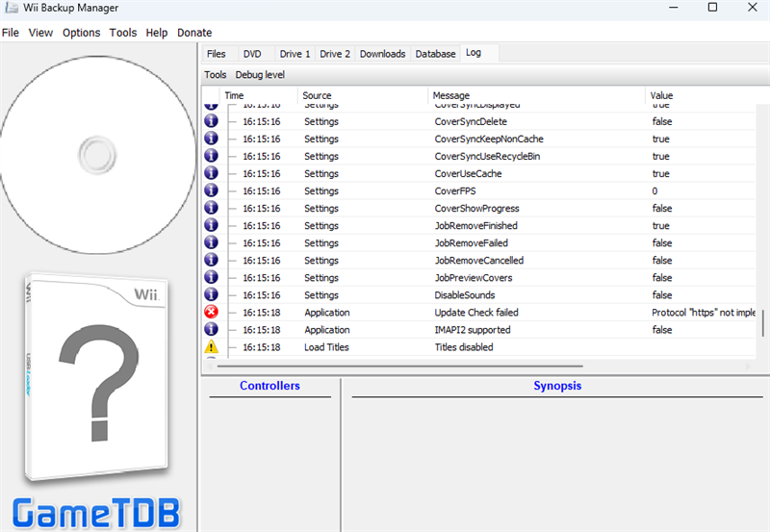770x532 pixels.
Task: Click the vertical scrollbar thumb of the log
Action: tap(762, 323)
